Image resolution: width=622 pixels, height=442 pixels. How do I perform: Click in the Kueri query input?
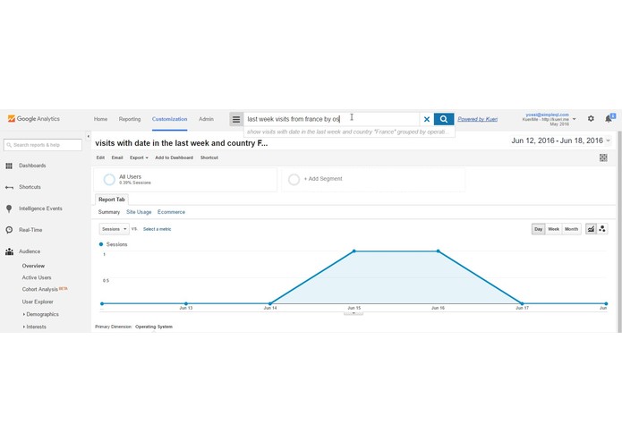pyautogui.click(x=332, y=119)
